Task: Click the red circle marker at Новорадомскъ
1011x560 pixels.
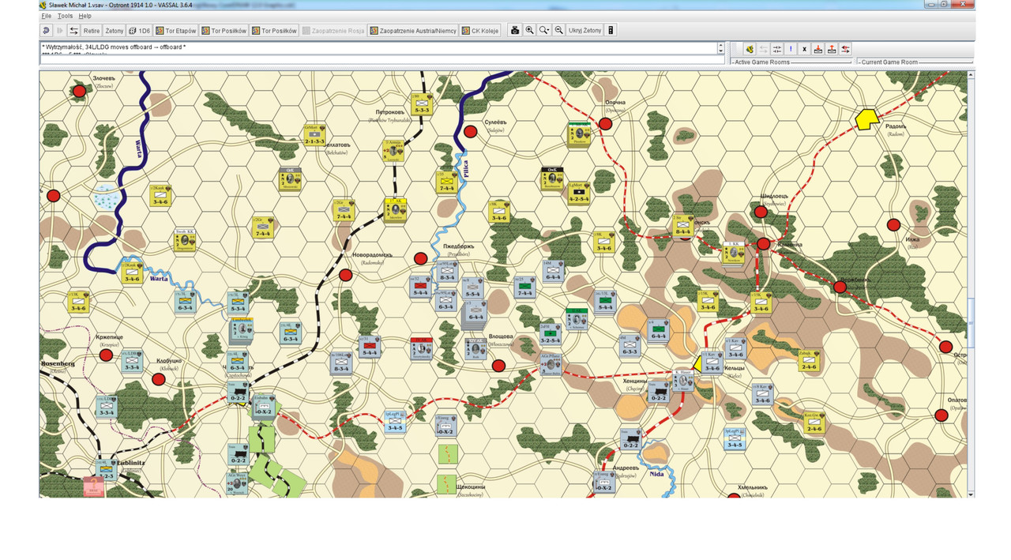Action: point(345,275)
